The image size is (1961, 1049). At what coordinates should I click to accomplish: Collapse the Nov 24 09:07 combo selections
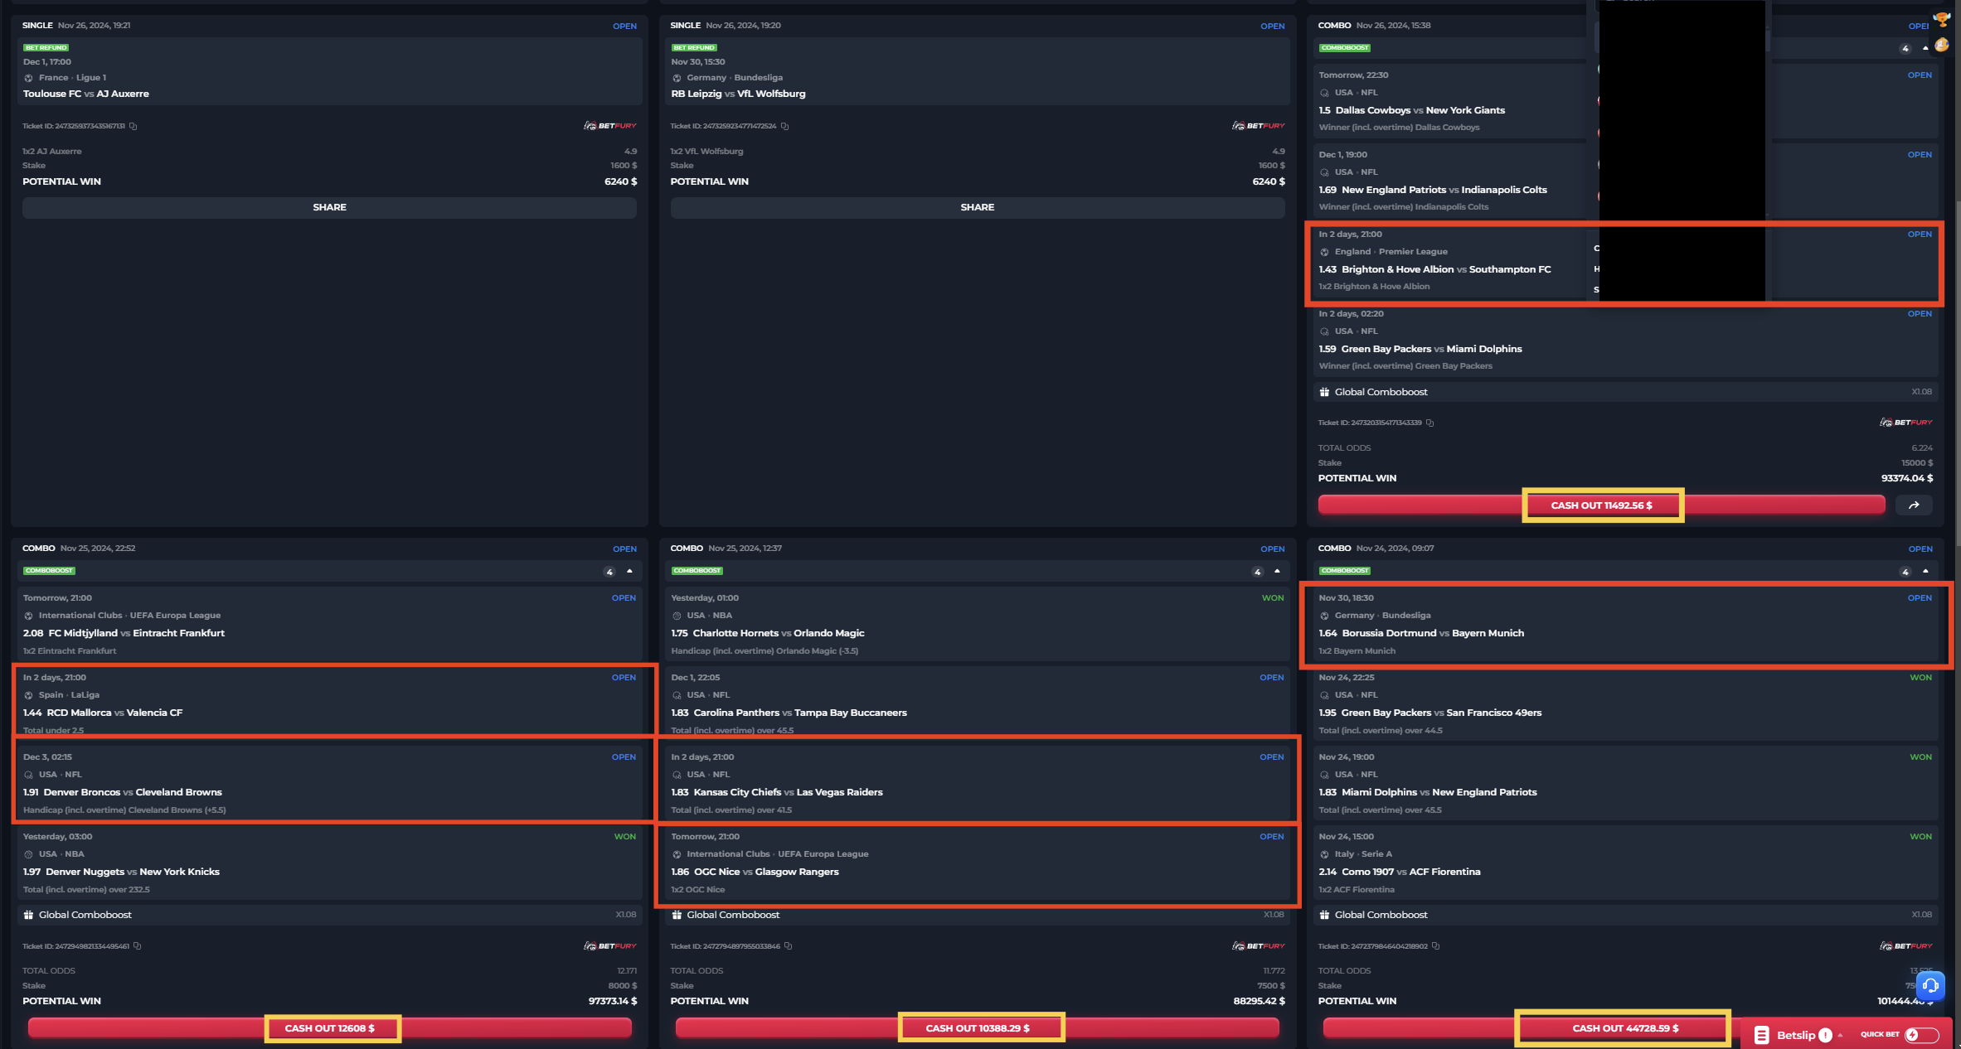click(1925, 571)
